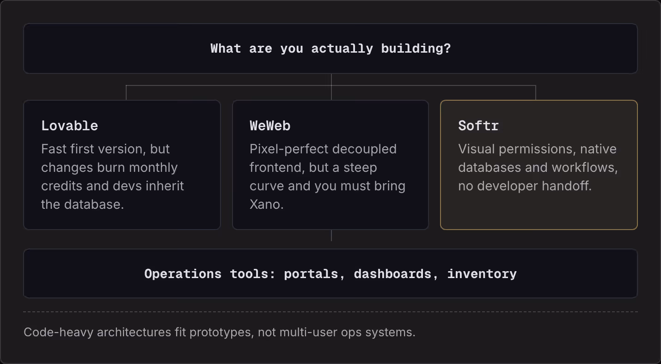Image resolution: width=661 pixels, height=364 pixels.
Task: Click the "Operations tools: portals, dashboards, inventory" box
Action: [330, 273]
